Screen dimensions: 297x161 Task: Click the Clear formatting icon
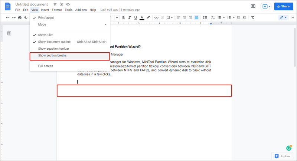[253, 17]
